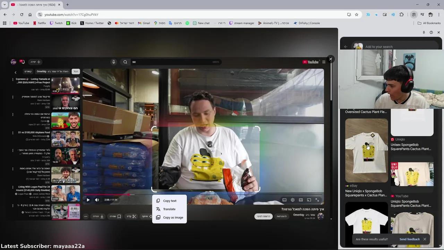
Task: Select the Omerbig uploads filter chip
Action: pos(53,72)
